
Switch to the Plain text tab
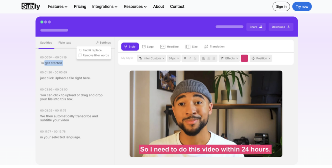click(65, 43)
